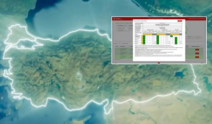The width and height of the screenshot is (212, 124).
Task: Click the red button in the last green table row
Action: (197, 57)
